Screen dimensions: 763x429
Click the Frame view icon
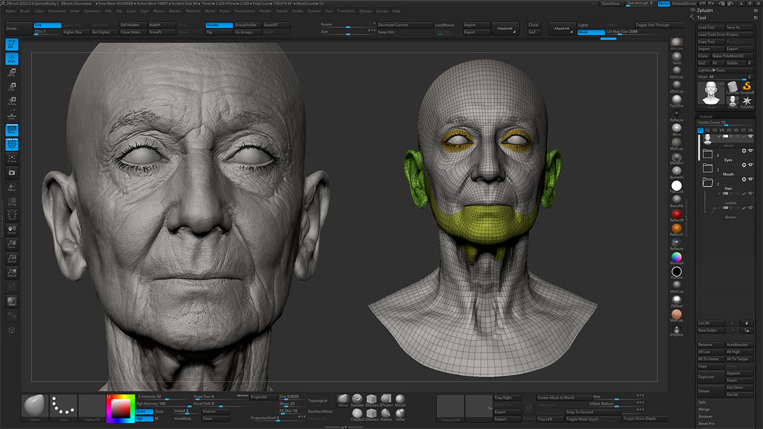(12, 159)
